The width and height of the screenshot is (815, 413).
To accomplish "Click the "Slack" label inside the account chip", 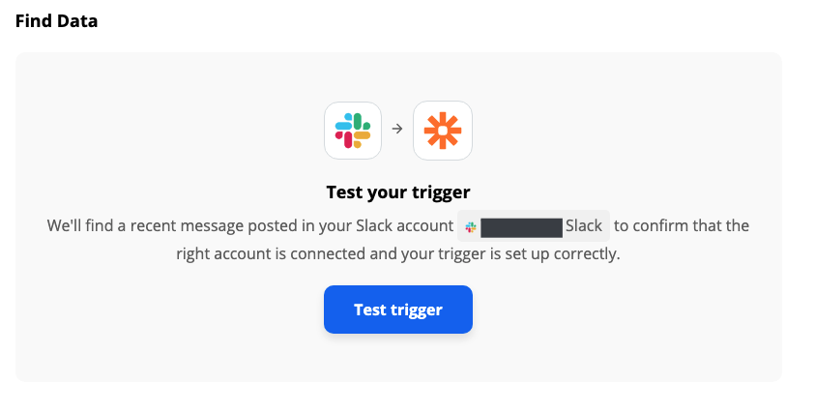I will 584,225.
